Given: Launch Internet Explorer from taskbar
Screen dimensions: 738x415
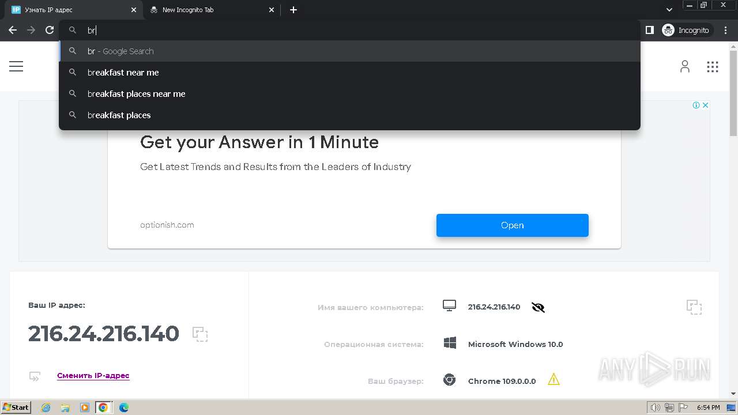Looking at the screenshot, I should point(46,408).
